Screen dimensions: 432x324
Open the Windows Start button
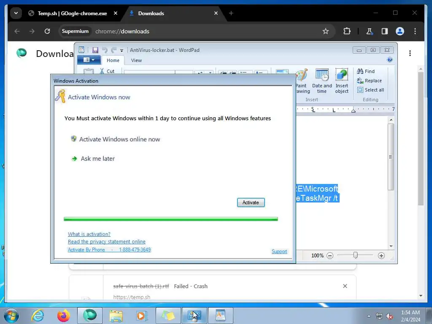tap(11, 316)
